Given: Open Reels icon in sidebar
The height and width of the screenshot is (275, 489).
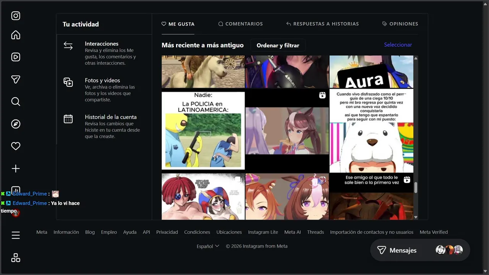Looking at the screenshot, I should point(16,57).
